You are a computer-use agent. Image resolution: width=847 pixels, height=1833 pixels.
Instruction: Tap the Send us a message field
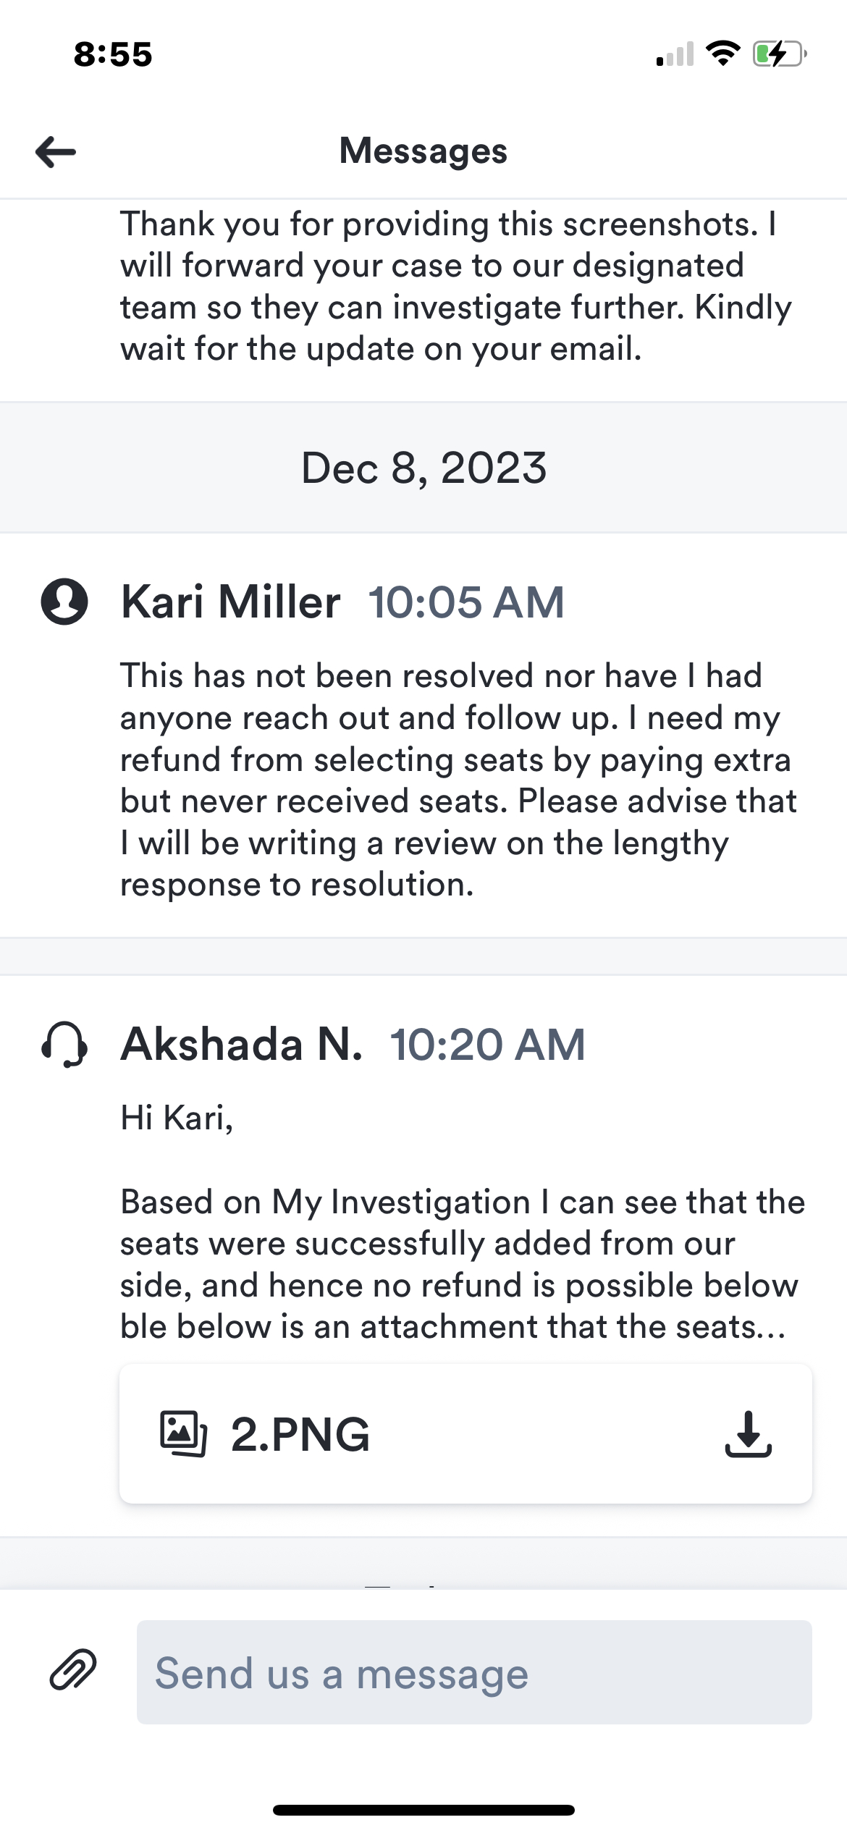click(x=475, y=1671)
